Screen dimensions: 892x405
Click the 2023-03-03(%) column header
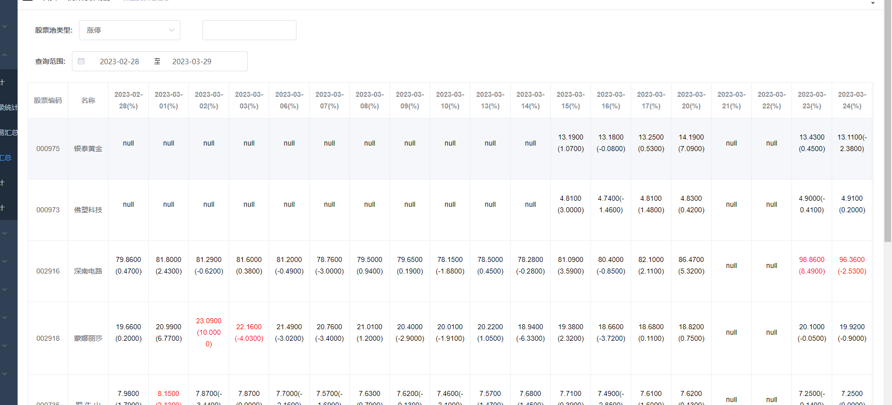(x=249, y=100)
